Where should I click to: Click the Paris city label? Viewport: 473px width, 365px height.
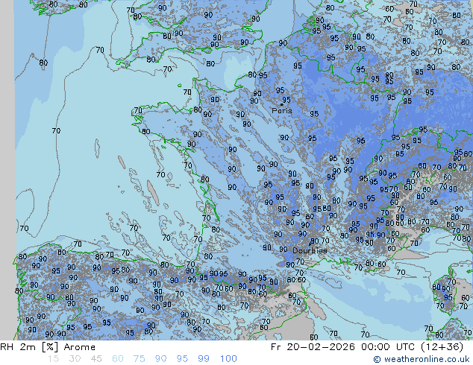pyautogui.click(x=282, y=110)
